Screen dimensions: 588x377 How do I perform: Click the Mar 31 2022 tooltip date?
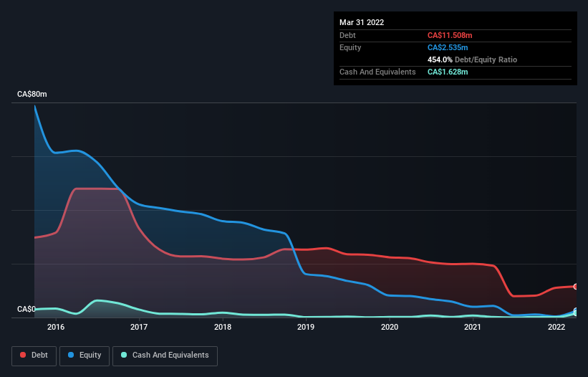(362, 22)
